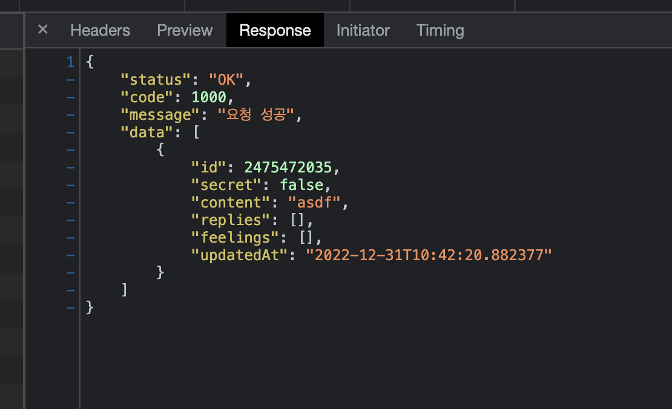Image resolution: width=672 pixels, height=409 pixels.
Task: Click the "replies" key
Action: pyautogui.click(x=231, y=220)
